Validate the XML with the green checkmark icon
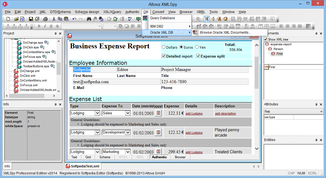This screenshot has height=178, width=326. [x=116, y=19]
